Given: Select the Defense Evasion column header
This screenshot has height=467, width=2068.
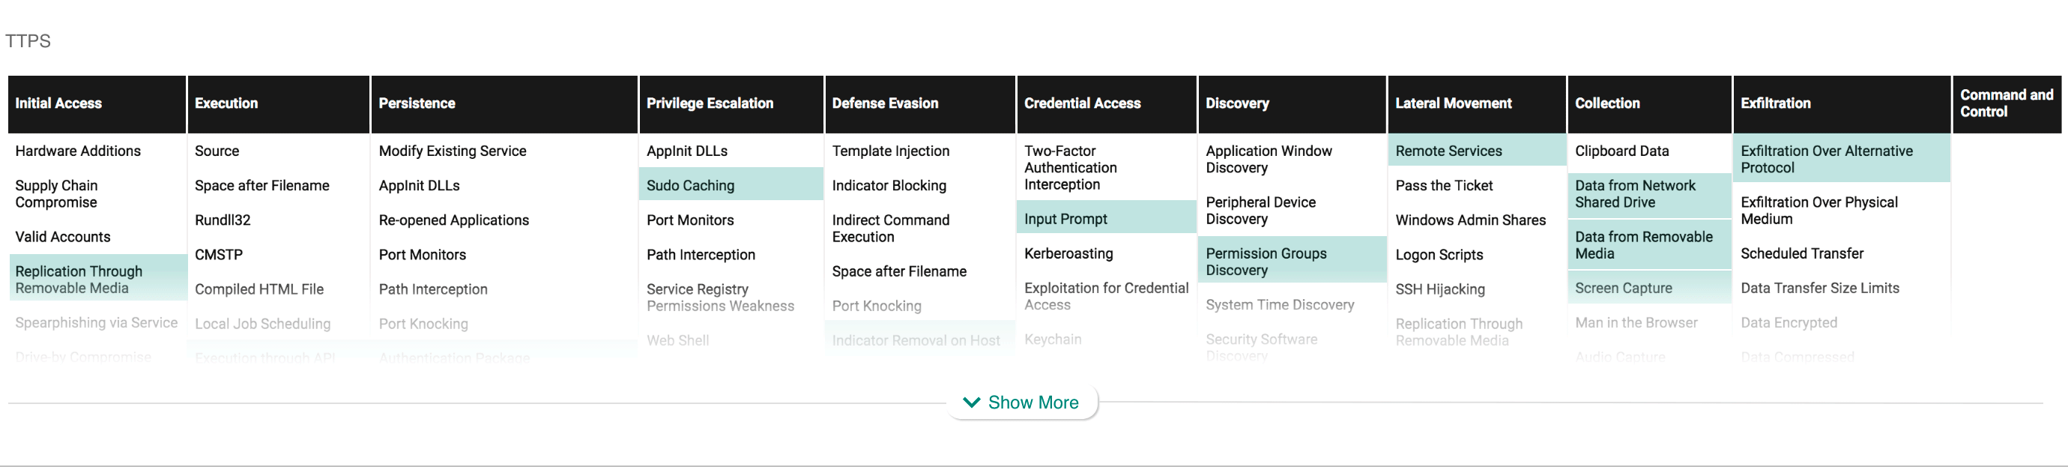Looking at the screenshot, I should [x=920, y=103].
